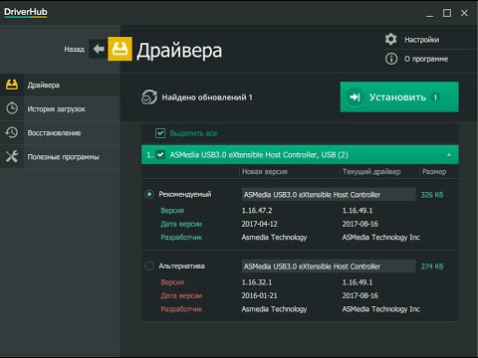This screenshot has width=478, height=358.
Task: Click the Восстановление restore icon
Action: pyautogui.click(x=12, y=132)
